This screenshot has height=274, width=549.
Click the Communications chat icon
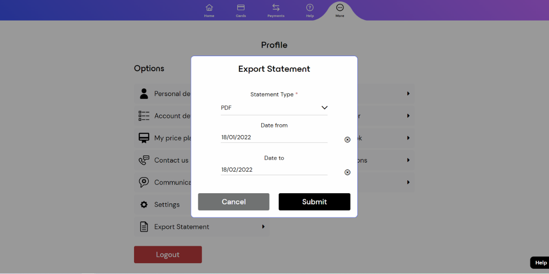(x=144, y=182)
